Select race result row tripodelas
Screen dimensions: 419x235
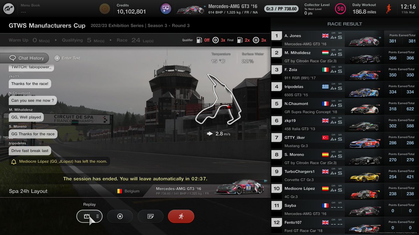tap(345, 89)
